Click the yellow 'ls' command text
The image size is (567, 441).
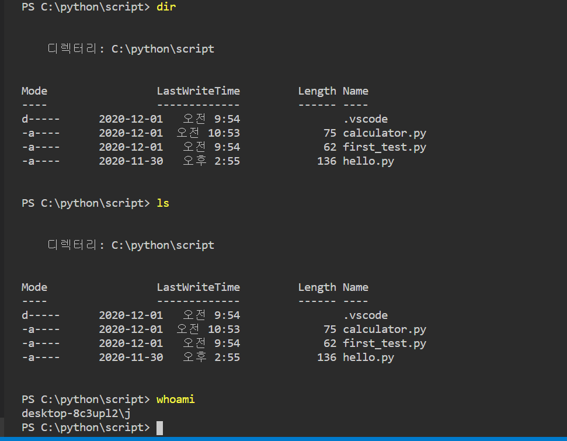pos(163,203)
